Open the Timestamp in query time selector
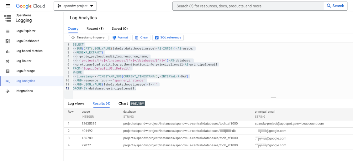353x161 pixels. pos(88,37)
